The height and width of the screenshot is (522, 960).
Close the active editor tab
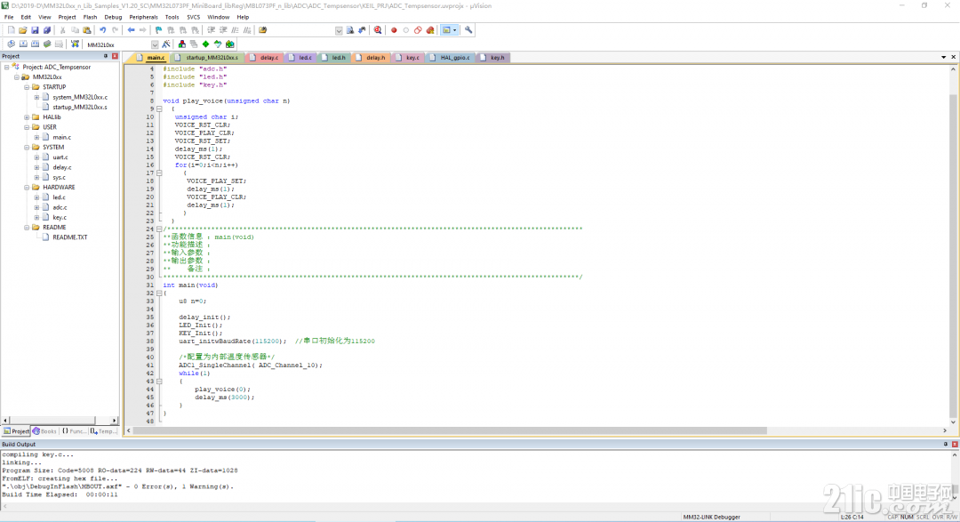(x=953, y=57)
